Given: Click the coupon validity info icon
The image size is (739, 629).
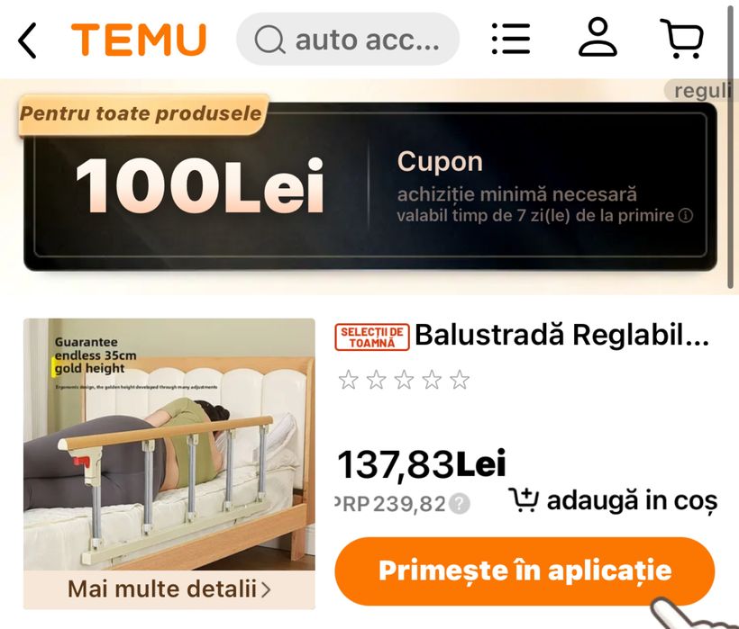Looking at the screenshot, I should [x=686, y=216].
